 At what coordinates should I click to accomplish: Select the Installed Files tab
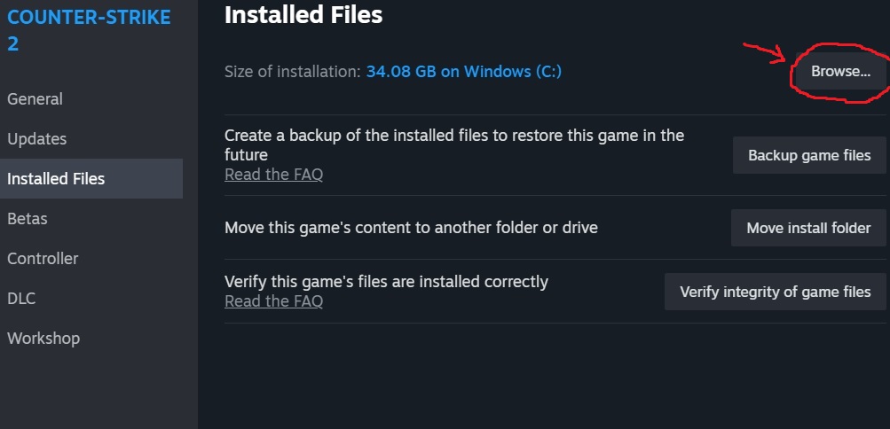pyautogui.click(x=56, y=179)
